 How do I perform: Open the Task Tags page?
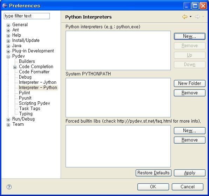[29, 109]
